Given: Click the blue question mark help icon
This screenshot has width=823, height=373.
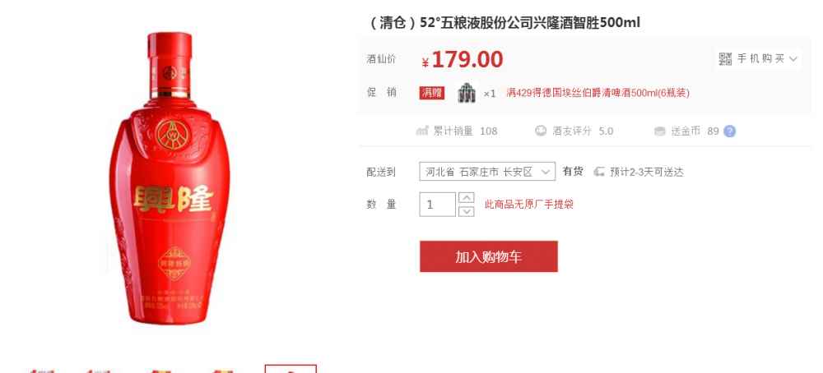Looking at the screenshot, I should 729,131.
